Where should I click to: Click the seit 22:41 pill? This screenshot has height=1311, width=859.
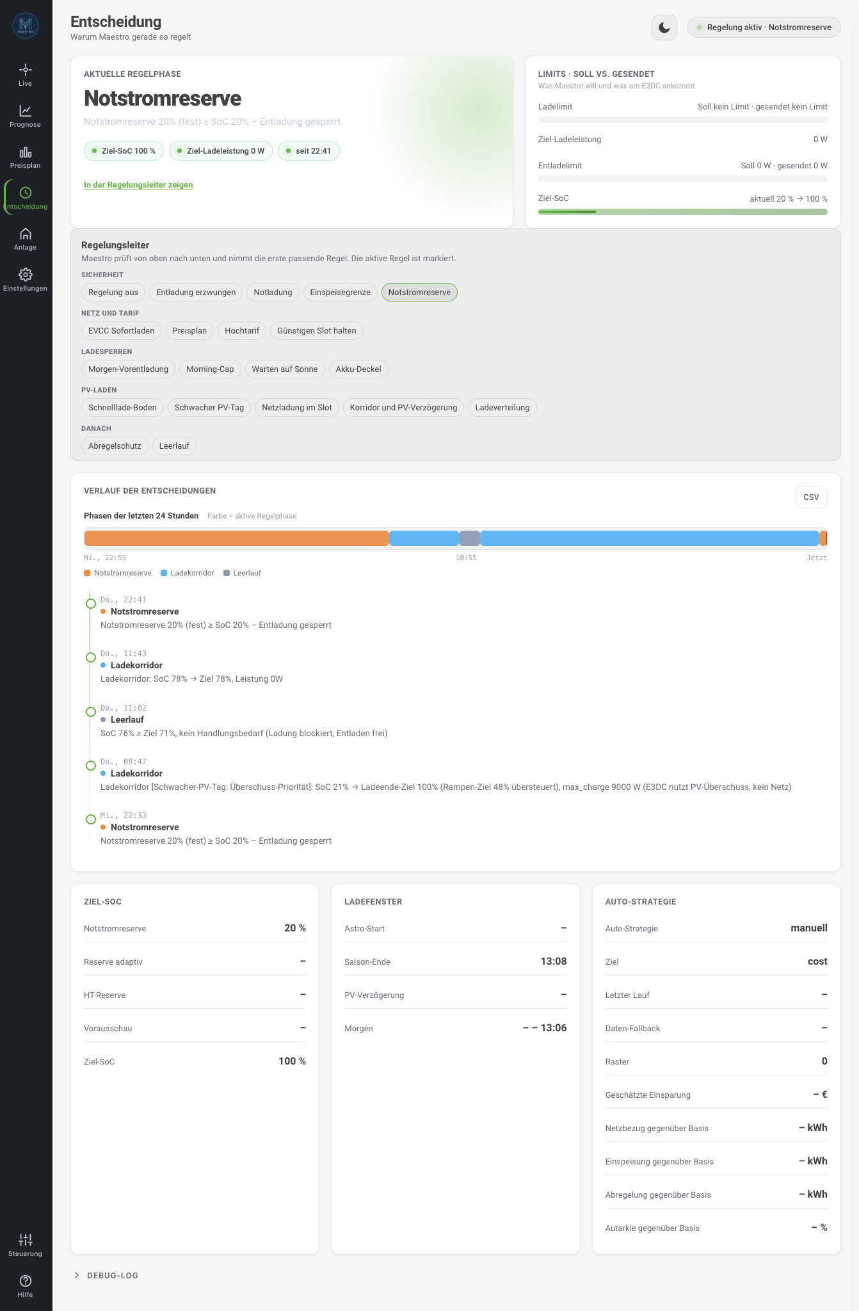tap(309, 151)
